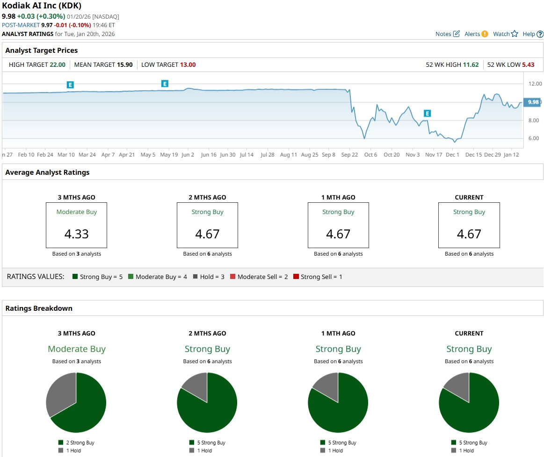Select the 3 MTHS AGO rating box showing 4.33
544x457 pixels.
(x=76, y=225)
